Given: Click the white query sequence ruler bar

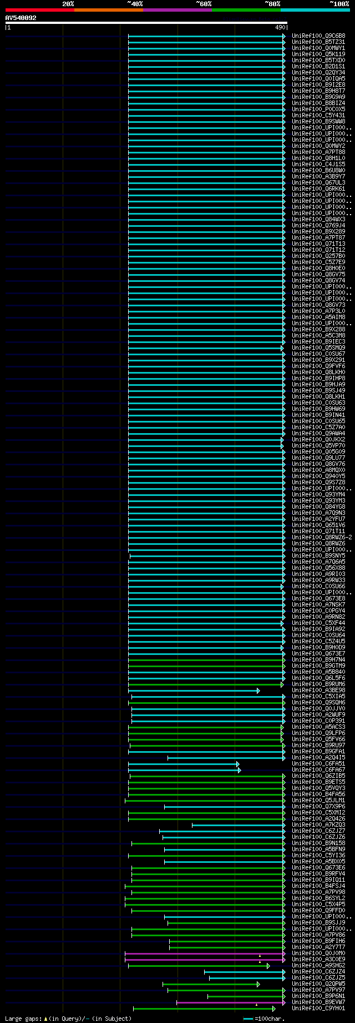Looking at the screenshot, I should click(x=146, y=23).
